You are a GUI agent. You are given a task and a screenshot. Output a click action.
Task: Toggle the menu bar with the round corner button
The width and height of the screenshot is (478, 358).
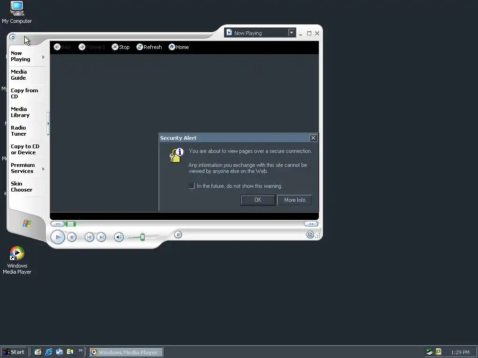[x=13, y=37]
